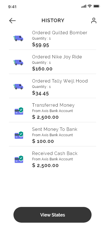Click delivery truck icon for Nike Joy Ride

[18, 63]
